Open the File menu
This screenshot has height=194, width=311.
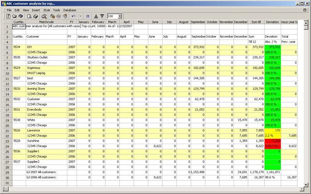click(9, 10)
